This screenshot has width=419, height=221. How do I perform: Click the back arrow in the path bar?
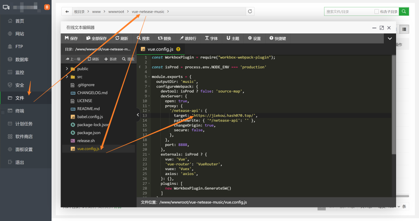click(67, 11)
